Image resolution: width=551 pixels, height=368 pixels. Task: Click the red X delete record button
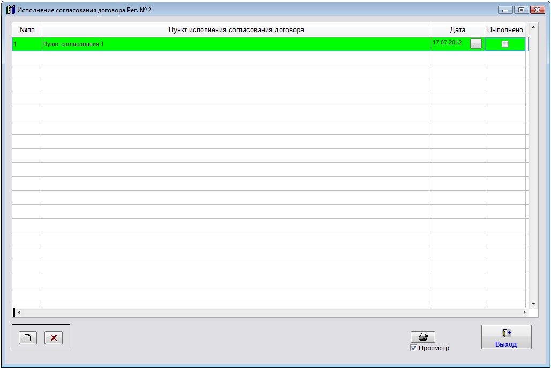[54, 338]
